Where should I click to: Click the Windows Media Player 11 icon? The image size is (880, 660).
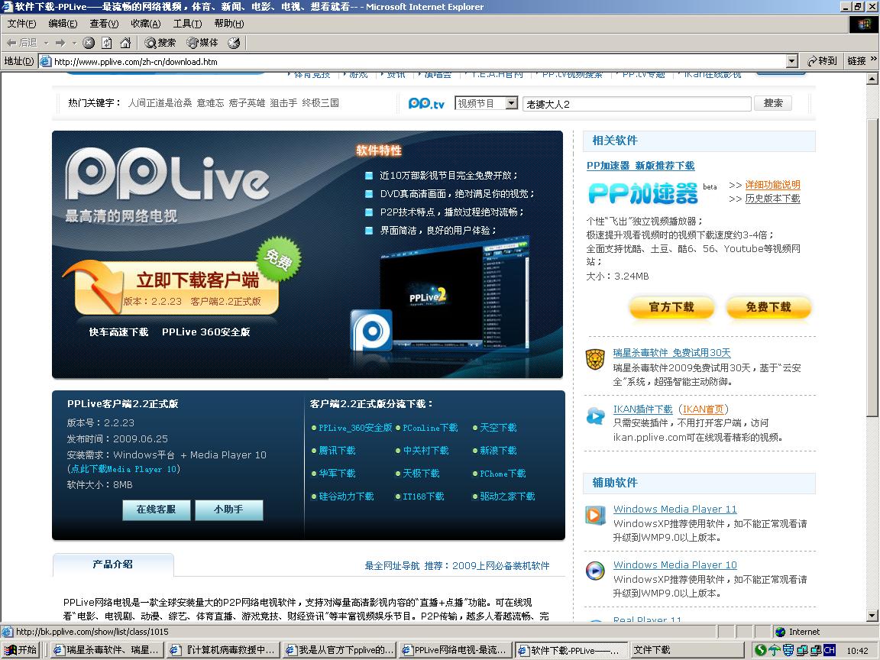[595, 515]
